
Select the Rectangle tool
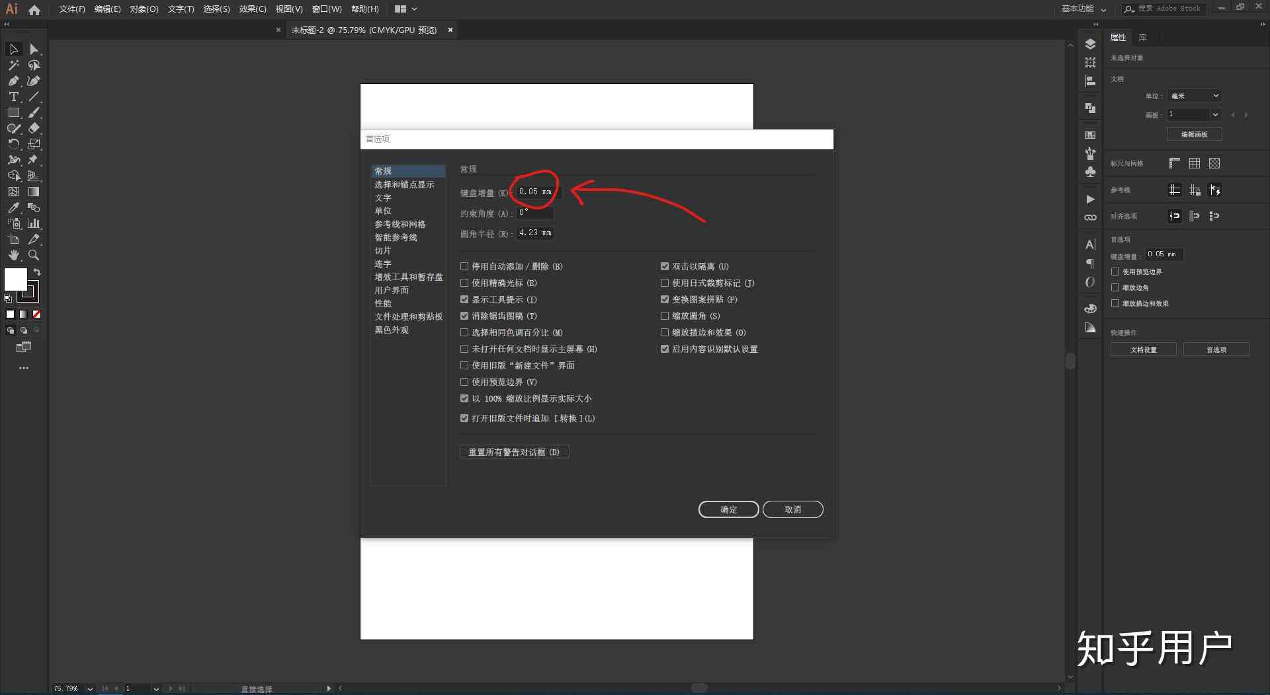[x=13, y=113]
